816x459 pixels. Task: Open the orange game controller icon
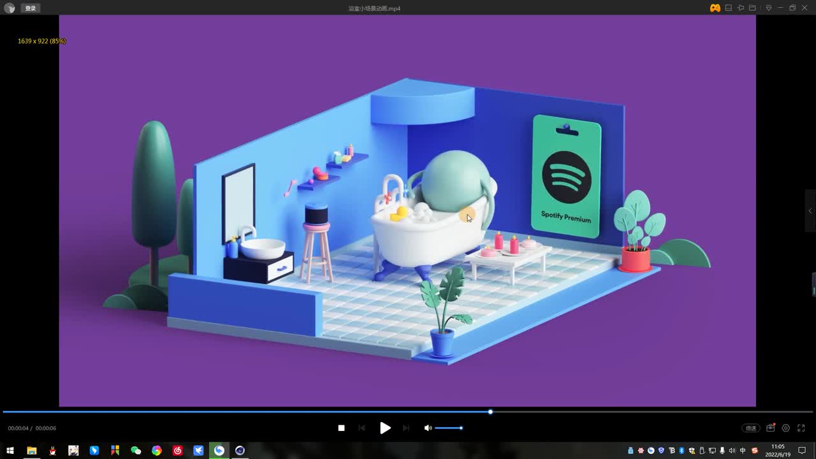click(x=715, y=8)
